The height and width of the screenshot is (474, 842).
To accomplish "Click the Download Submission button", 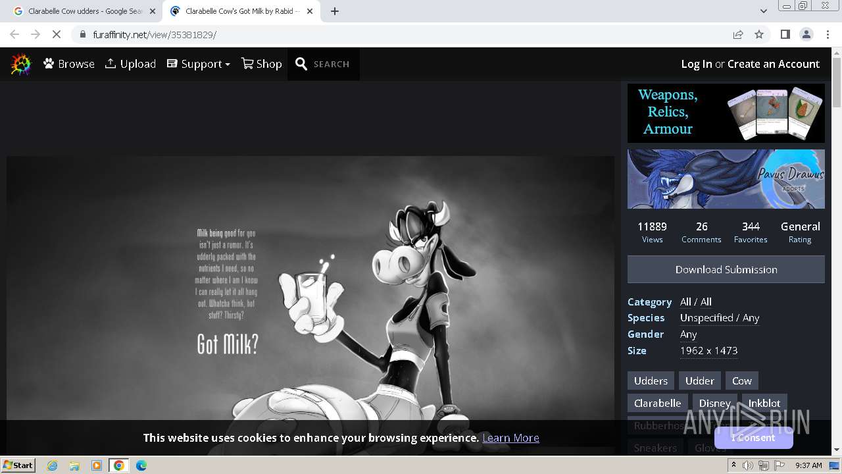I will (x=726, y=269).
